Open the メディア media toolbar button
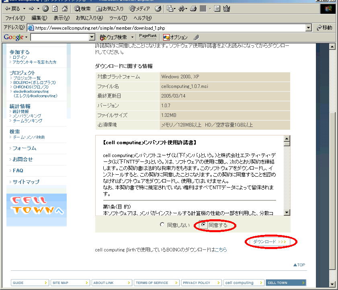The image size is (338, 290). 139,8
